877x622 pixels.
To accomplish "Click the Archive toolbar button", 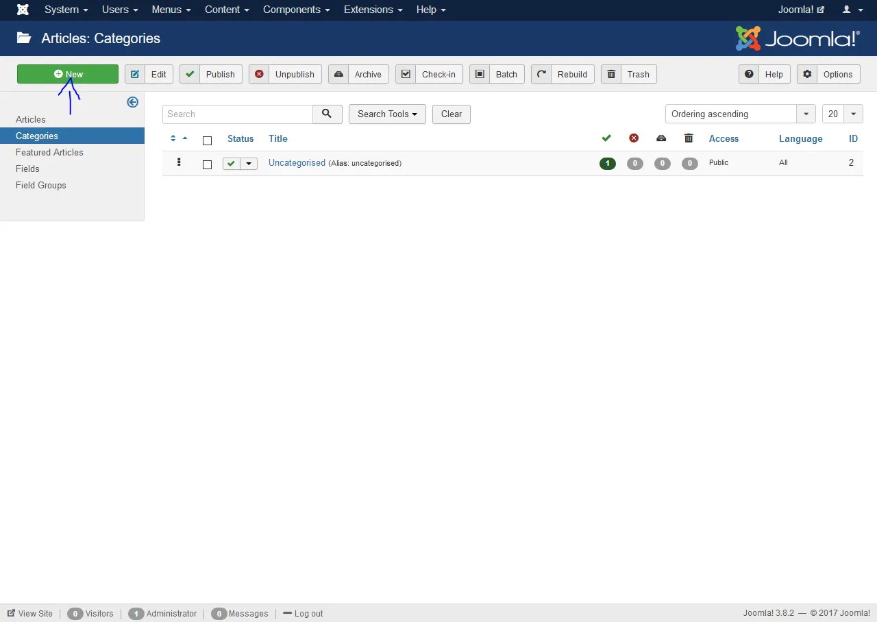I will 358,74.
